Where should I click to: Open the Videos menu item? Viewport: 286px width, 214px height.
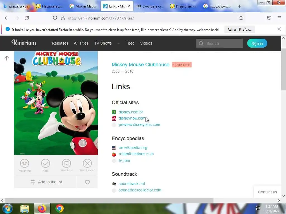[146, 43]
